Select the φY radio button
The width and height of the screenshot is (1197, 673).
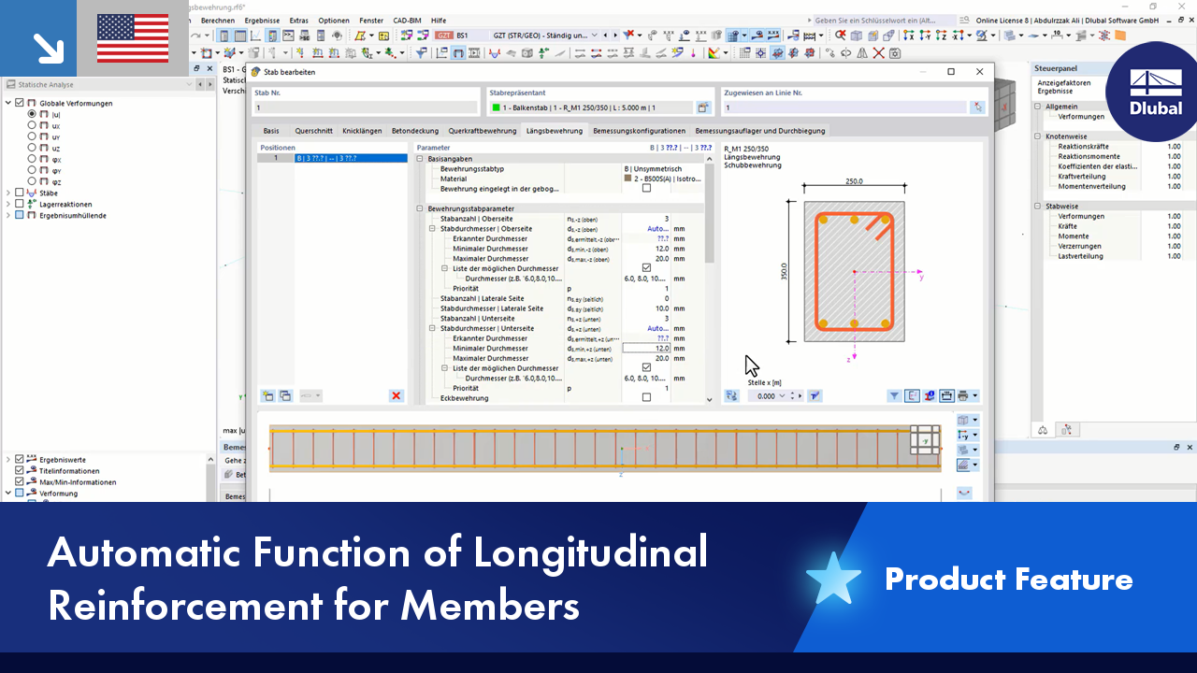click(32, 170)
